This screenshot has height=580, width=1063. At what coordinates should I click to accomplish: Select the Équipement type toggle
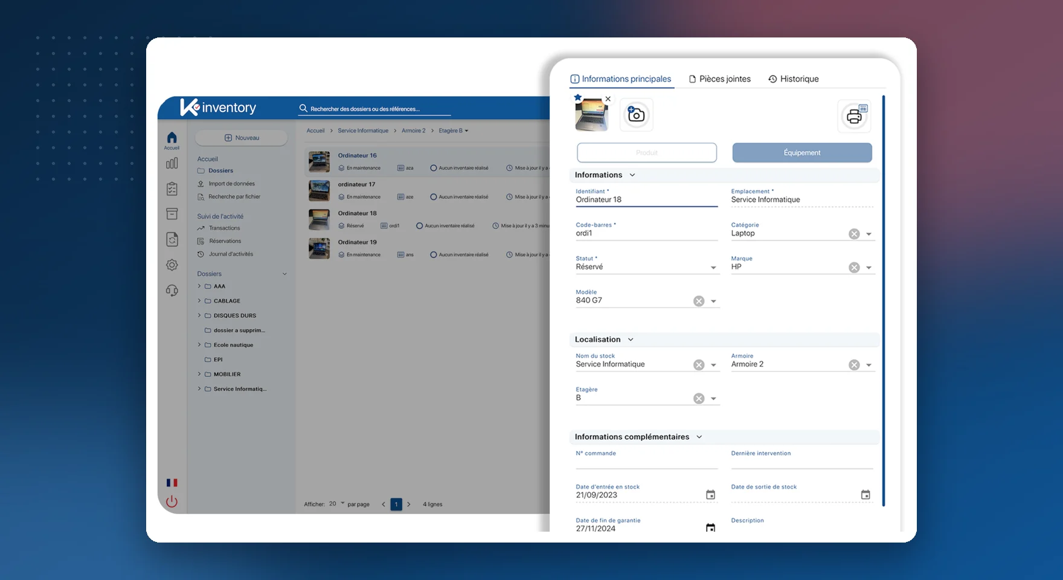802,153
